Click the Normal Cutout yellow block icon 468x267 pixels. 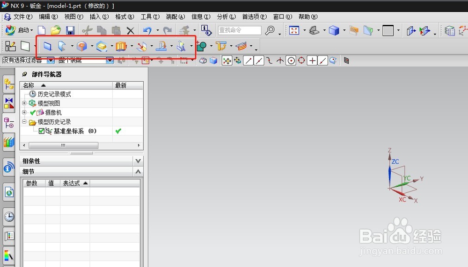pyautogui.click(x=102, y=46)
